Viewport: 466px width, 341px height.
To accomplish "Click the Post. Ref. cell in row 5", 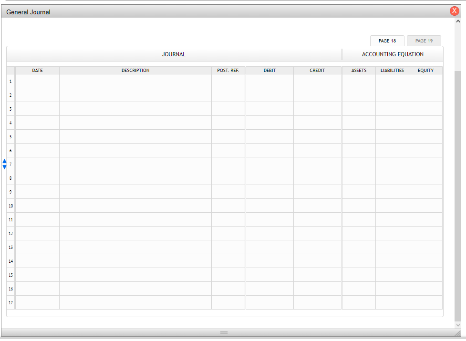I will (x=228, y=136).
